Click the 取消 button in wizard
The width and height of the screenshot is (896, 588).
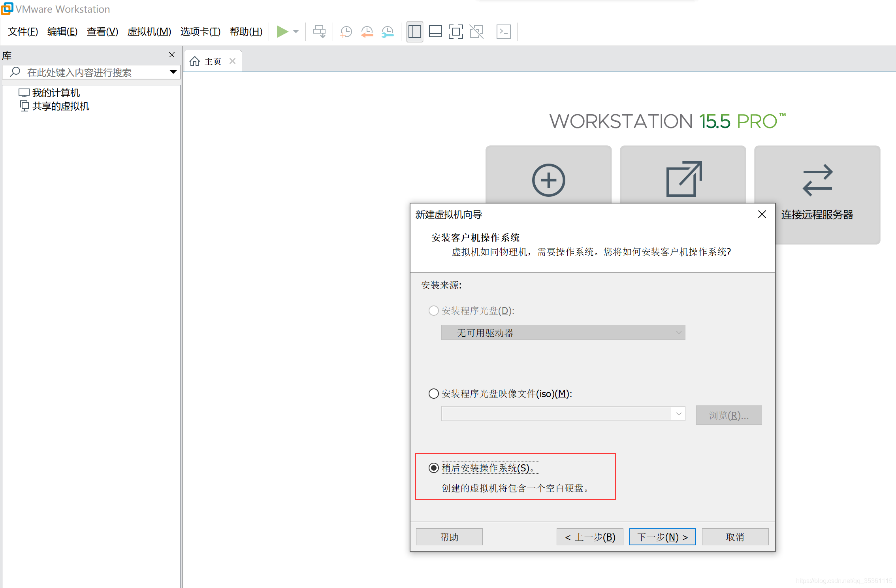coord(735,537)
